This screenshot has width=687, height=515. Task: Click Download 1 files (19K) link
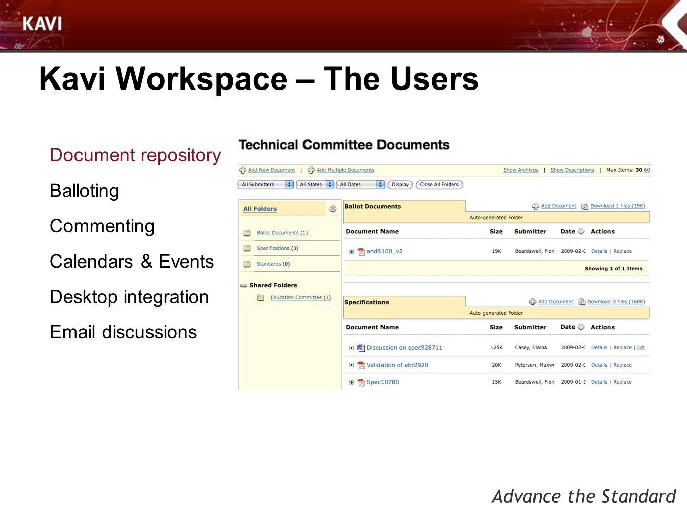coord(618,206)
